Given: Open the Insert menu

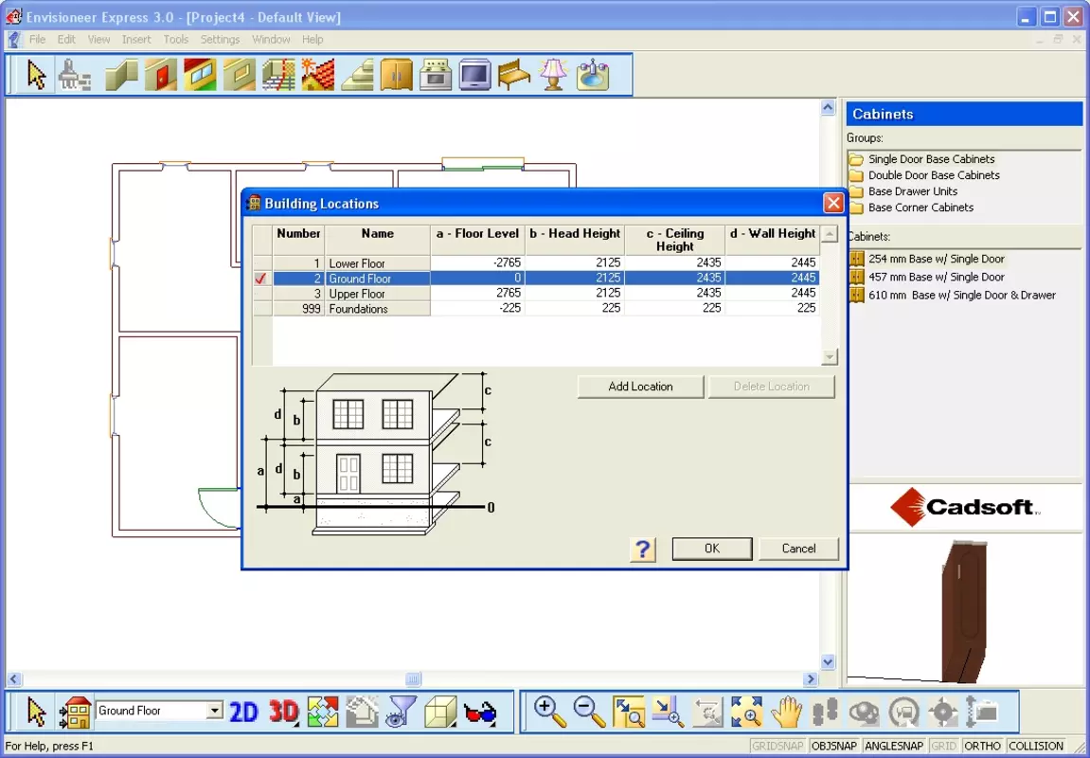Looking at the screenshot, I should [x=136, y=40].
